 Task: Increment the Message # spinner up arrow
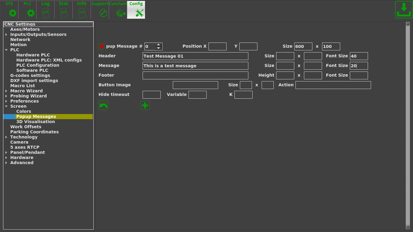(158, 45)
